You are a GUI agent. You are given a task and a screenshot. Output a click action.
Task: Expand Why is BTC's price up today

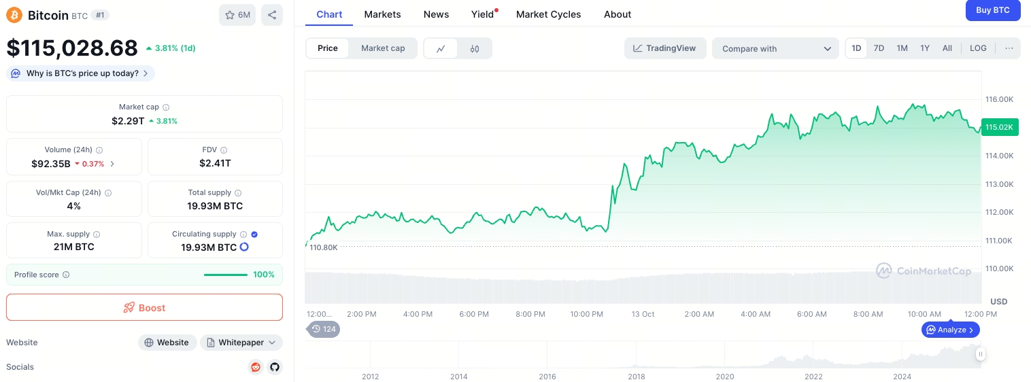click(82, 73)
